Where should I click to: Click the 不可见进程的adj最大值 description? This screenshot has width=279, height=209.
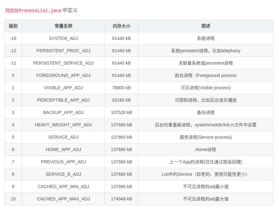(206, 199)
